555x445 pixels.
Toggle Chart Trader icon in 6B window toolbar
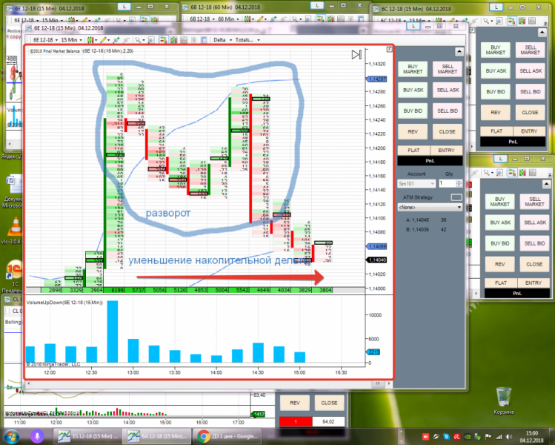click(x=320, y=19)
